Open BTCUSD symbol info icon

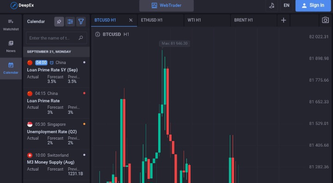98,34
